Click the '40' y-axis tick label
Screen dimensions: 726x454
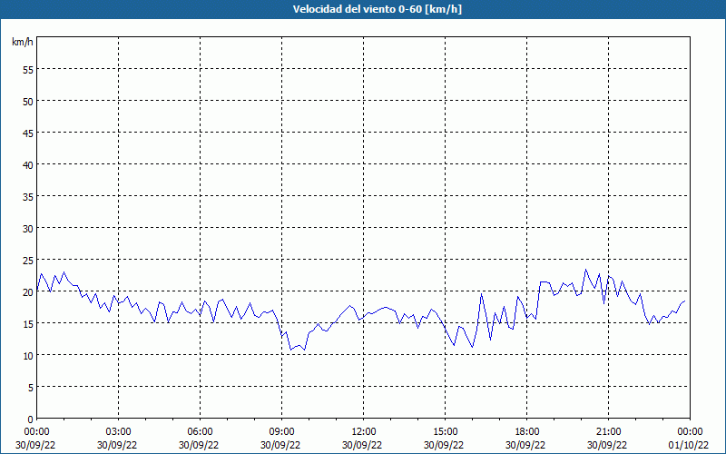tap(28, 165)
